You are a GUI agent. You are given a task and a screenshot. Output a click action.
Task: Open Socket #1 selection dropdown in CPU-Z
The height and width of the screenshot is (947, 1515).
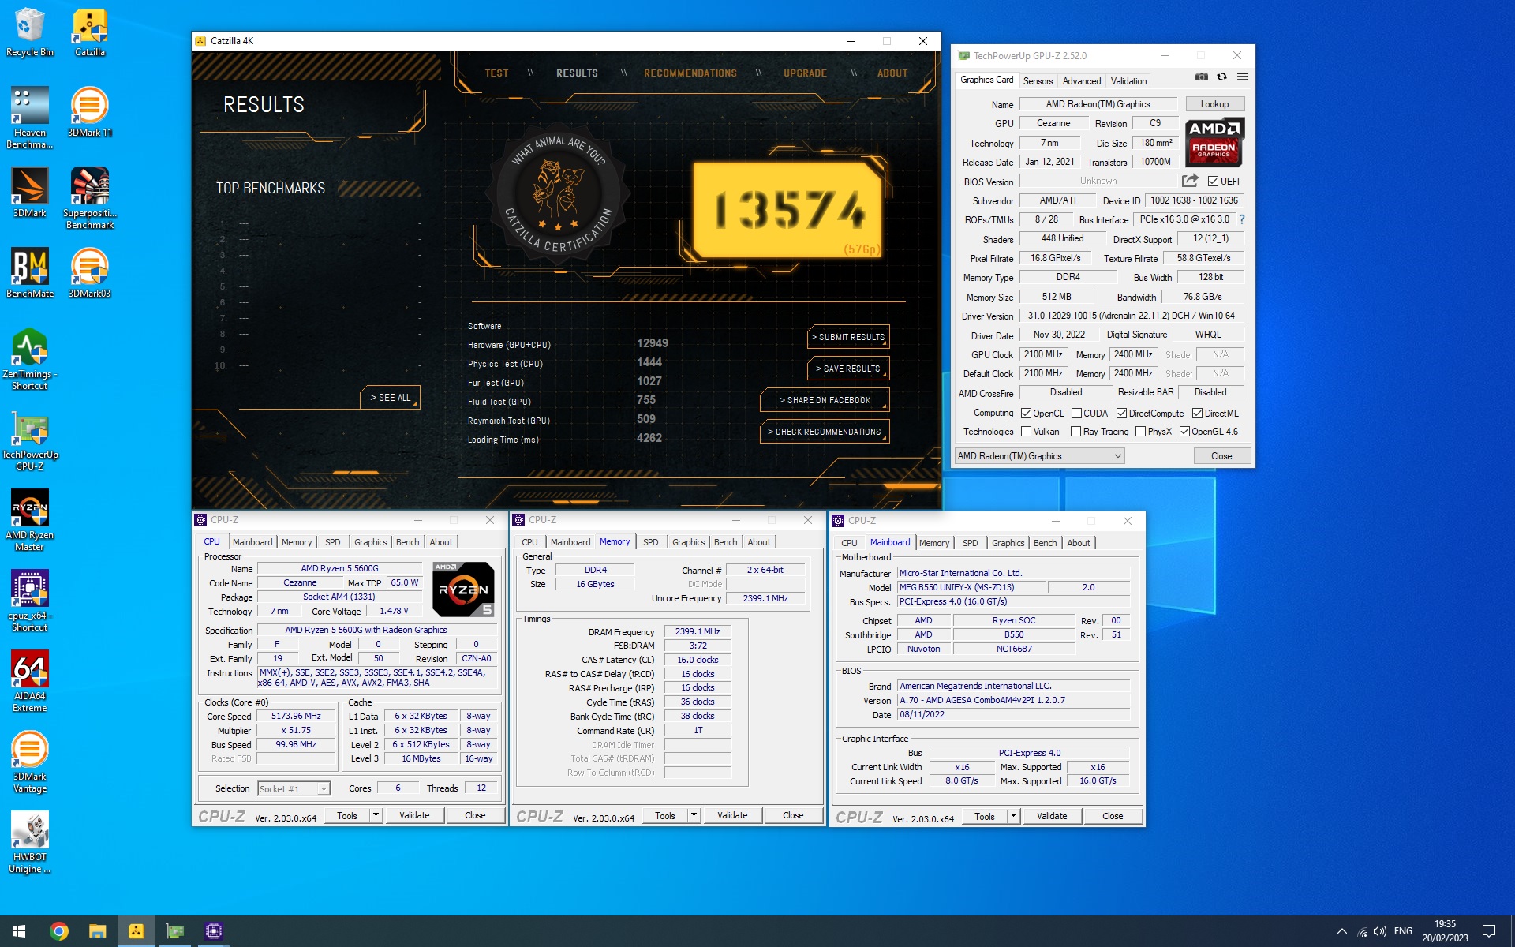pos(294,788)
